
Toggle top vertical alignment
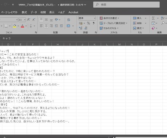tap(41, 20)
